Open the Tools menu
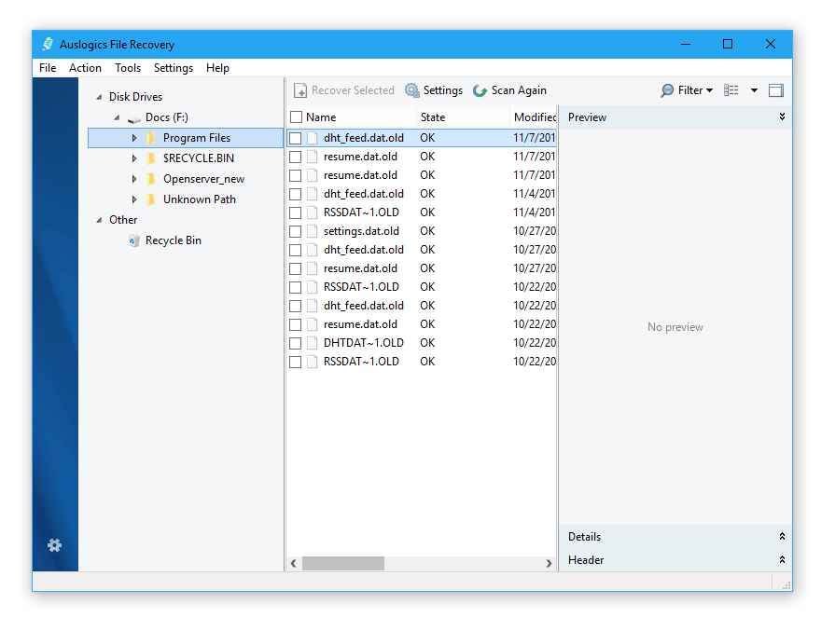The width and height of the screenshot is (835, 631). pos(128,68)
